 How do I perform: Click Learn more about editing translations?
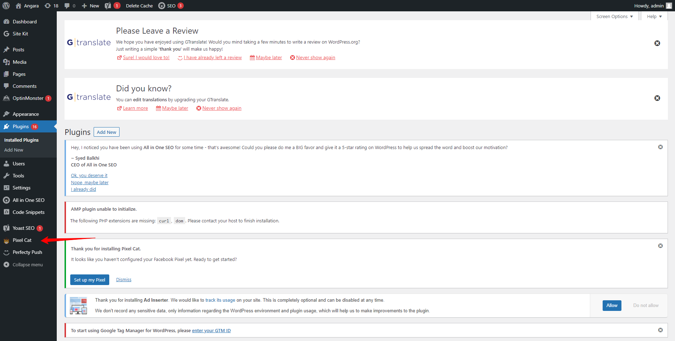(135, 108)
